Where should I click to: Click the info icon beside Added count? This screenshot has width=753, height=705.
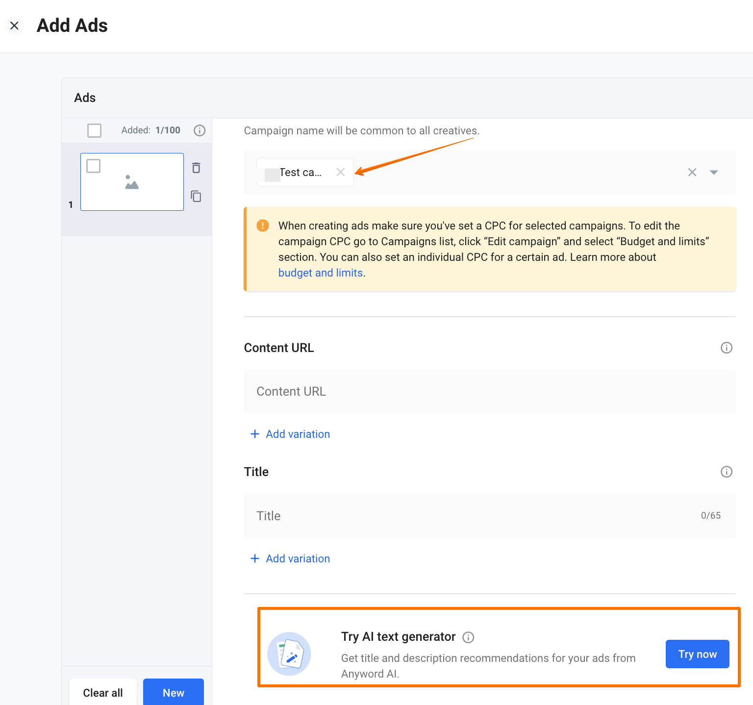(200, 130)
